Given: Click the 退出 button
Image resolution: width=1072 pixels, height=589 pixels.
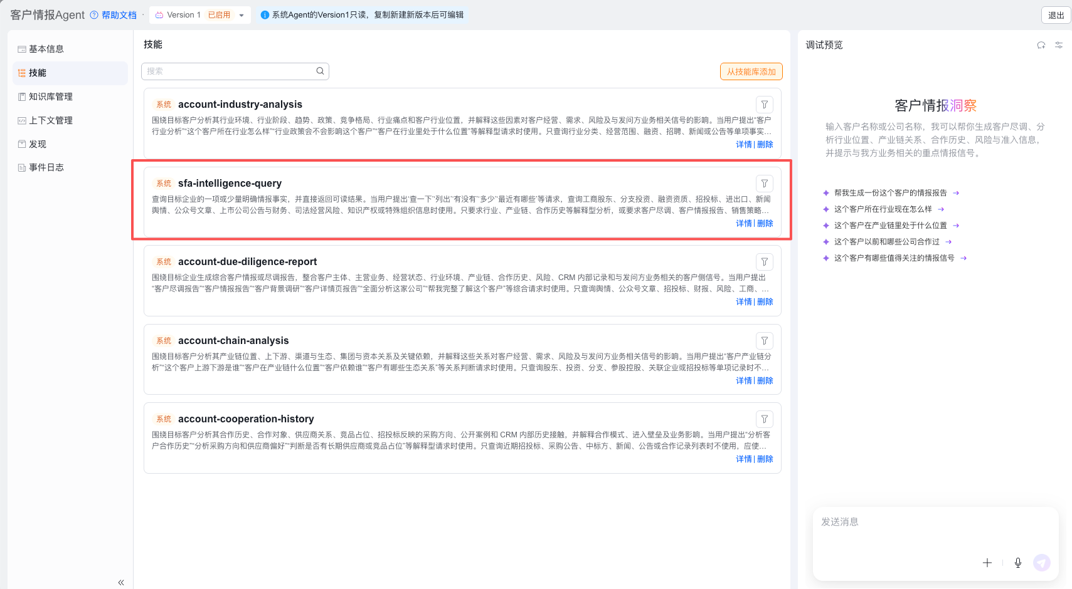Looking at the screenshot, I should [x=1056, y=15].
